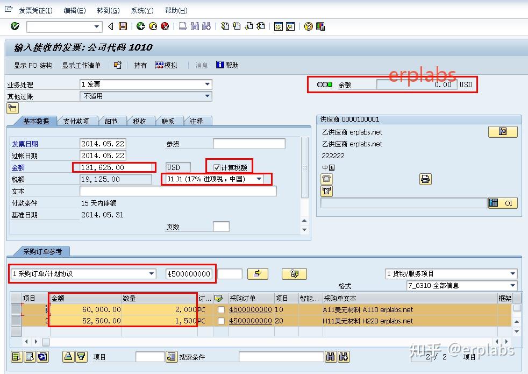
Task: Open the 系统(Y) menu
Action: coord(141,10)
